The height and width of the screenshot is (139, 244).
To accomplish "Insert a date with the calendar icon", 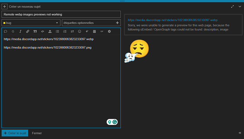I will [x=94, y=31].
